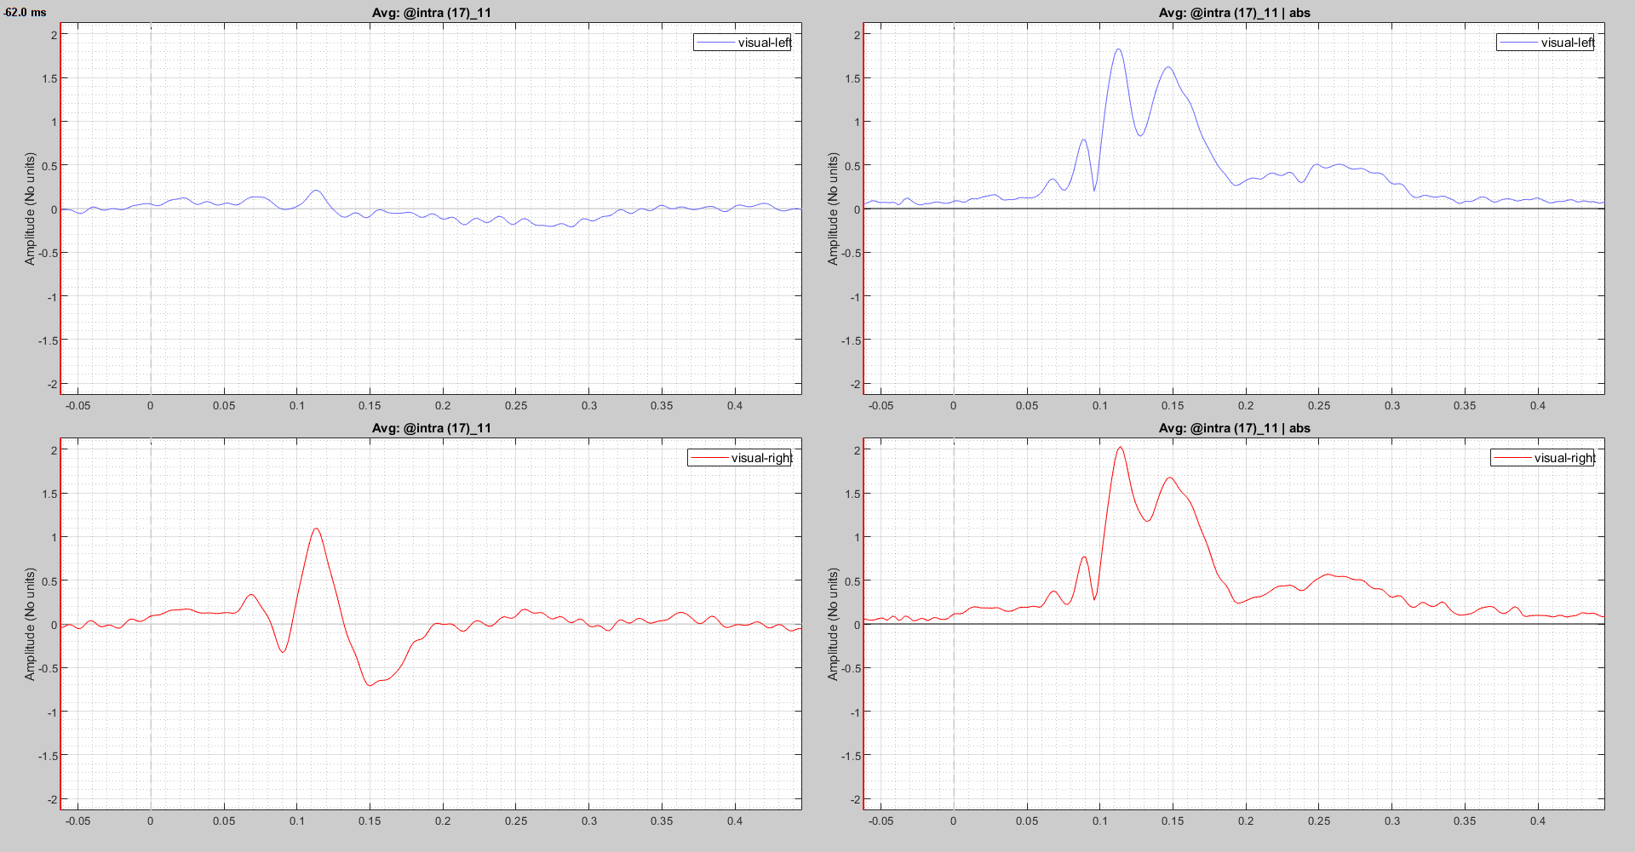Click the Amplitude y-axis label of top-right plot

click(x=833, y=209)
